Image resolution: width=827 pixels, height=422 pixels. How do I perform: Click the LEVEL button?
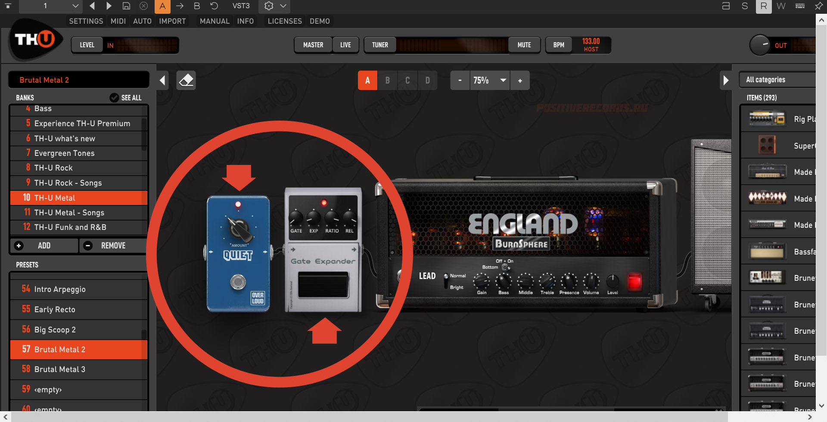[87, 45]
